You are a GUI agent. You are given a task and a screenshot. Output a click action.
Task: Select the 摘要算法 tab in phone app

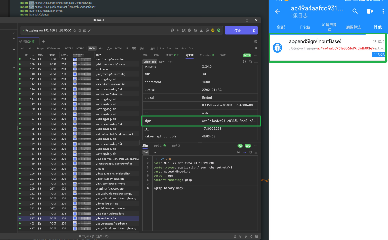353,27
